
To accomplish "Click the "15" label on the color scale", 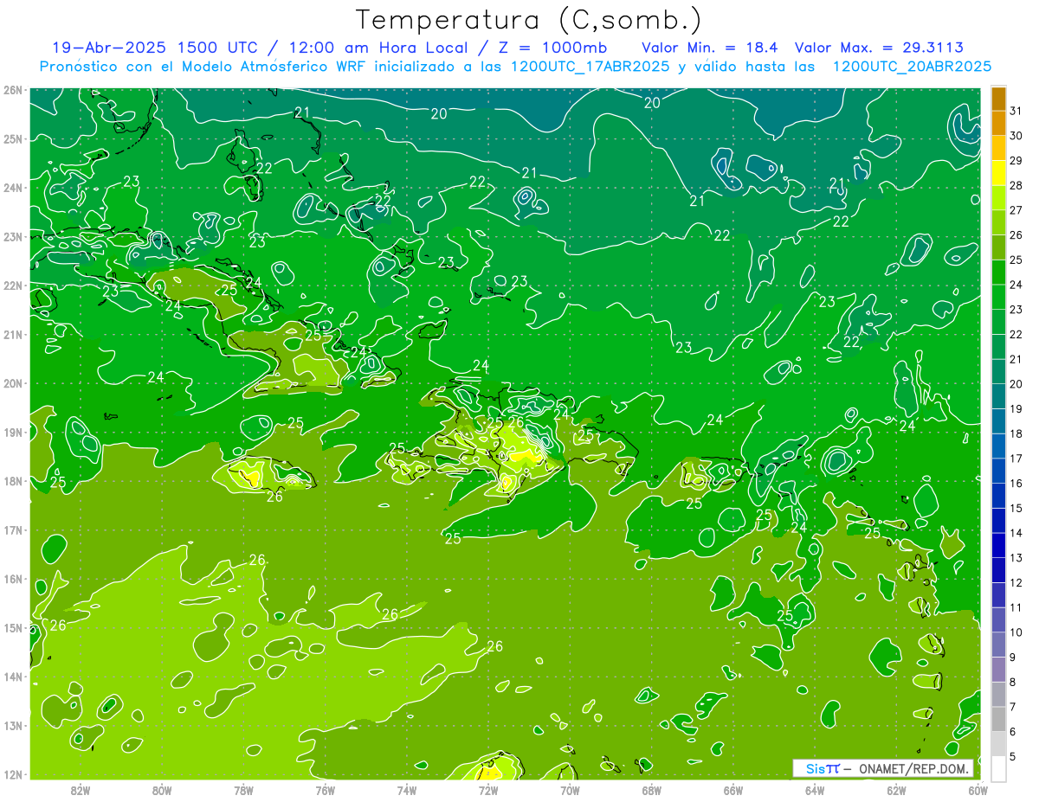I will click(x=1016, y=508).
